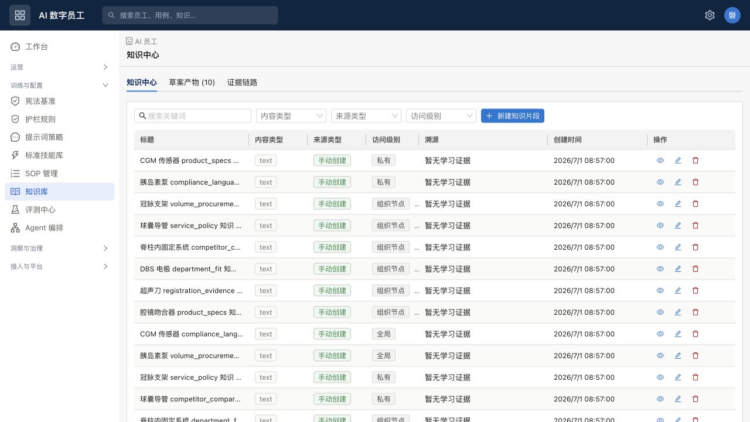Click the 标题 column header
This screenshot has width=750, height=422.
[192, 139]
